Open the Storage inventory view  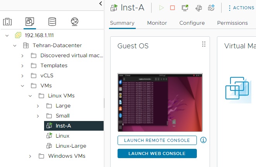tap(52, 22)
